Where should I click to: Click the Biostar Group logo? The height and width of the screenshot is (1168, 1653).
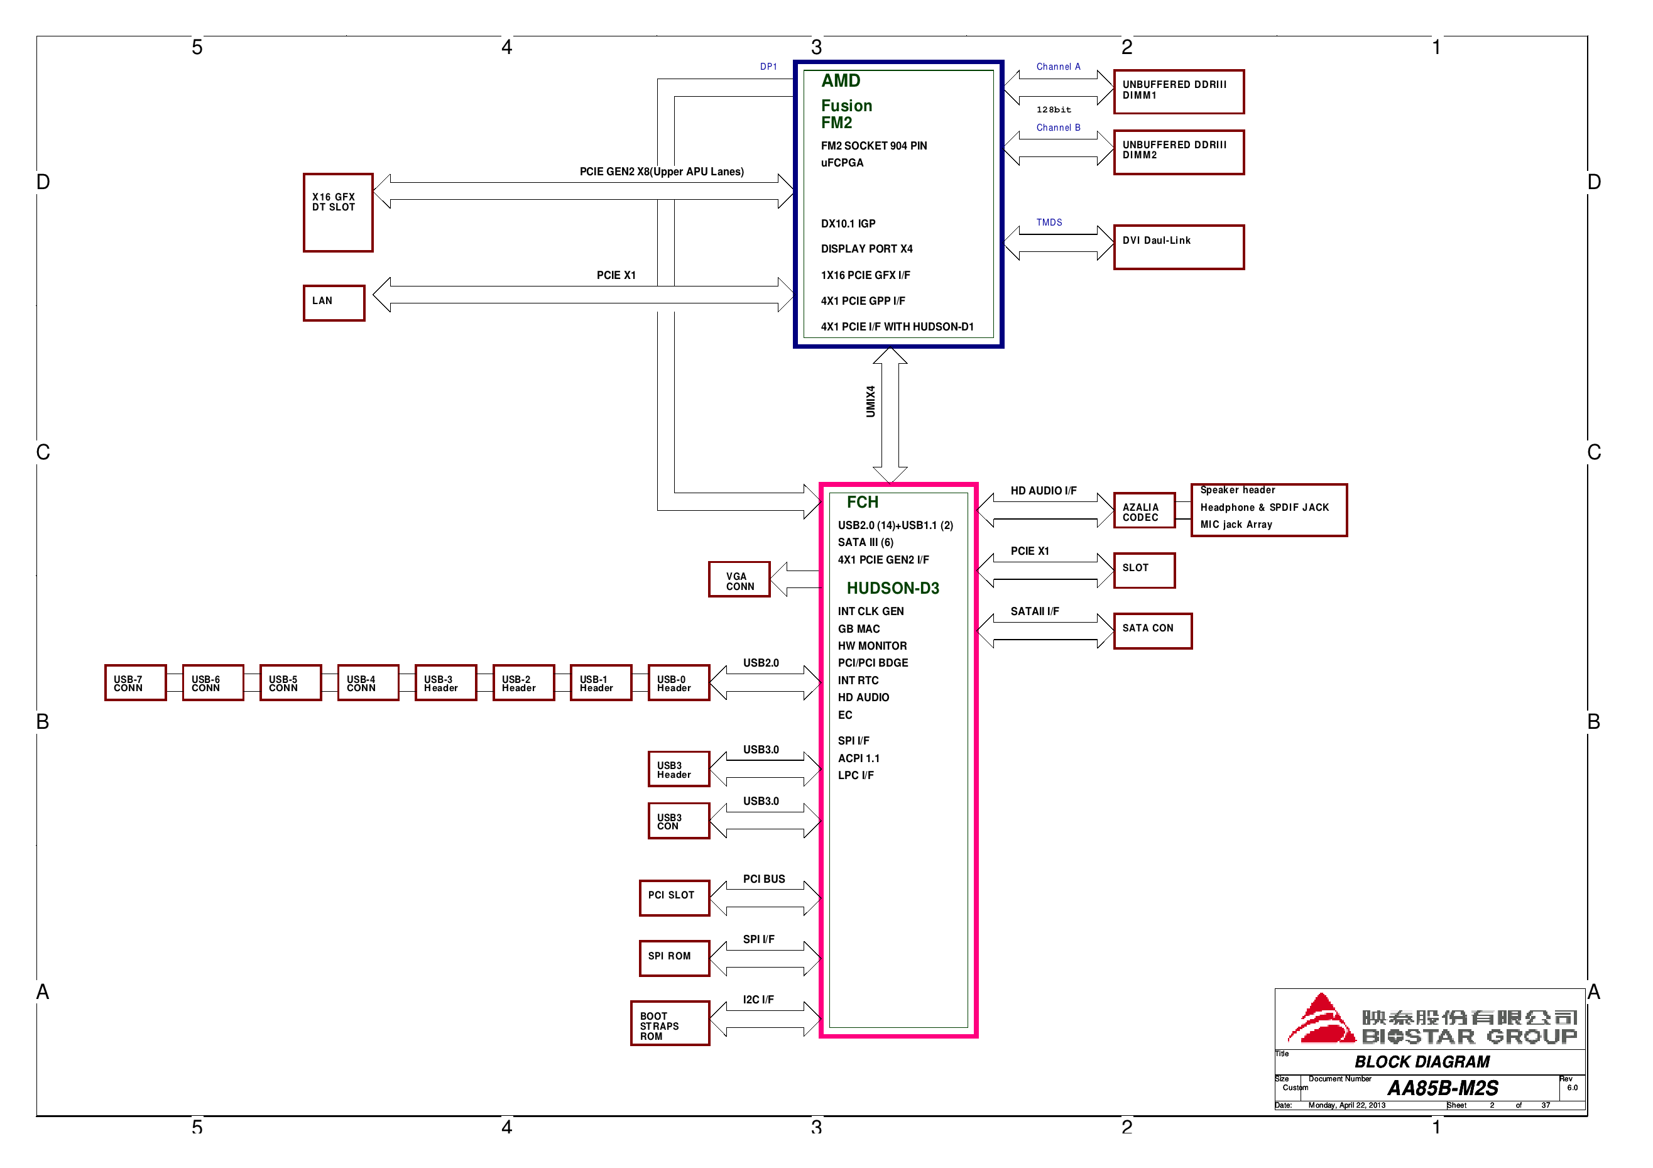[x=1431, y=1020]
